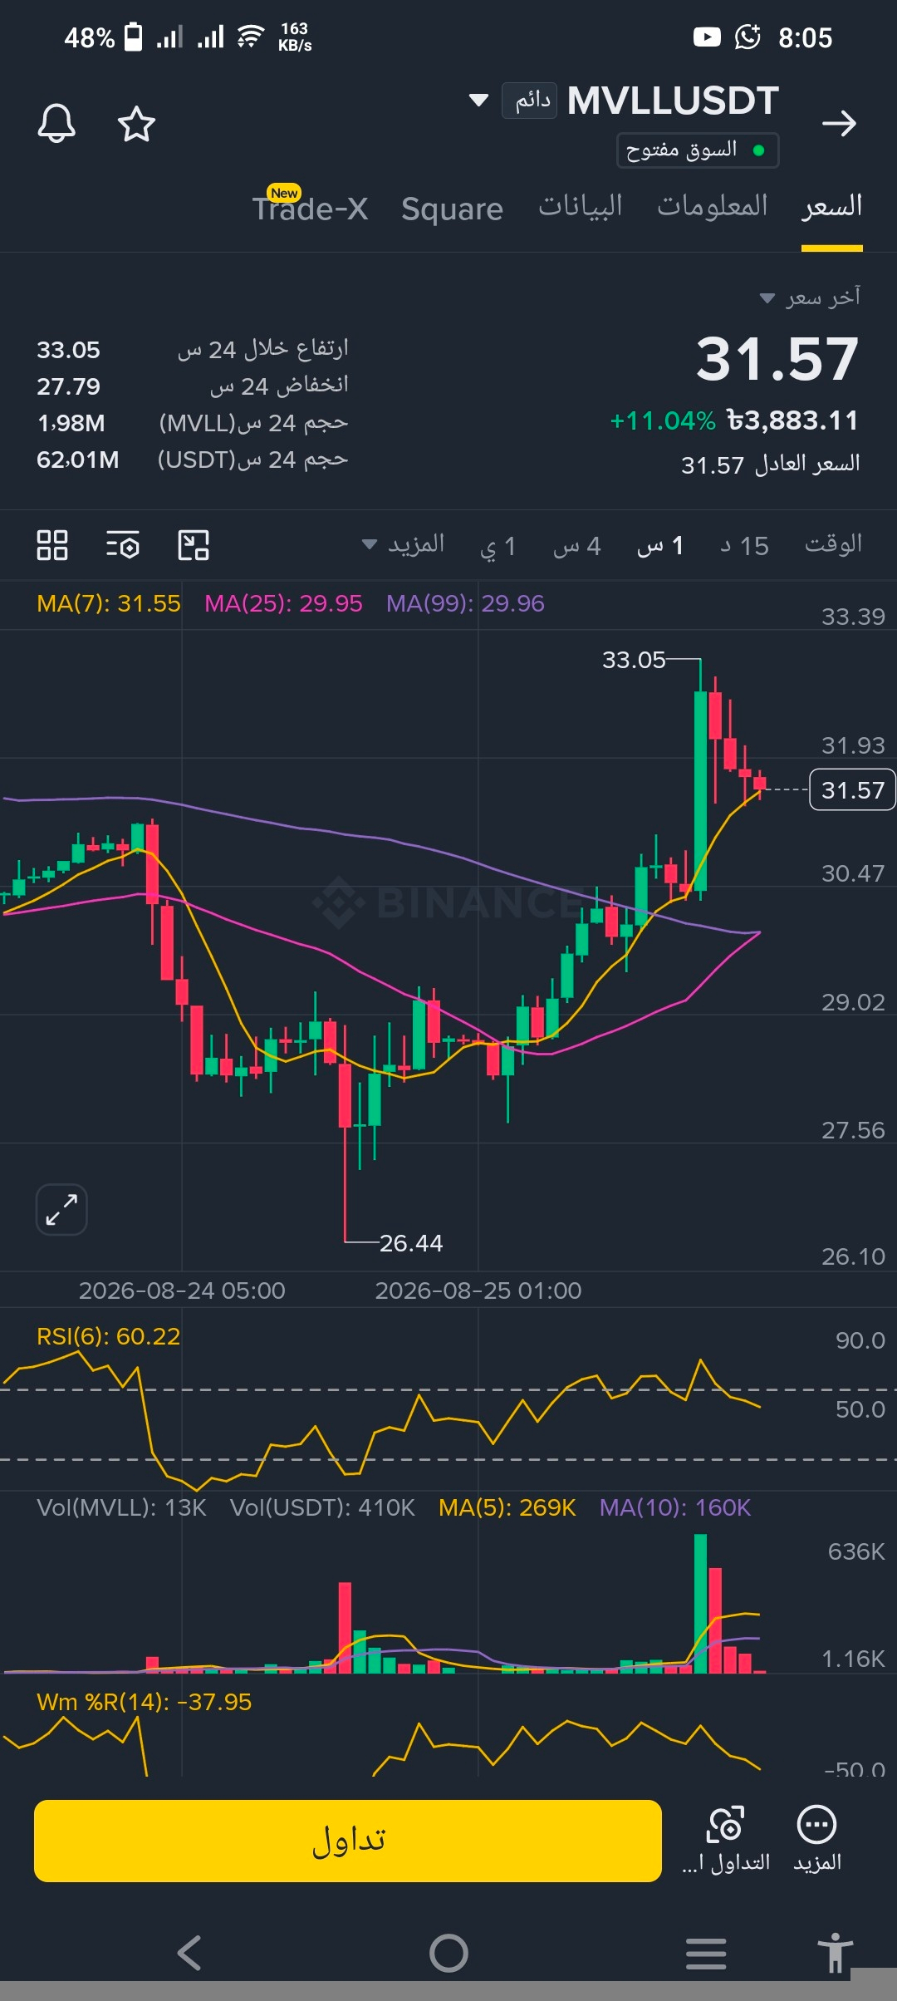897x2001 pixels.
Task: Select the 15 د timeframe
Action: click(744, 546)
